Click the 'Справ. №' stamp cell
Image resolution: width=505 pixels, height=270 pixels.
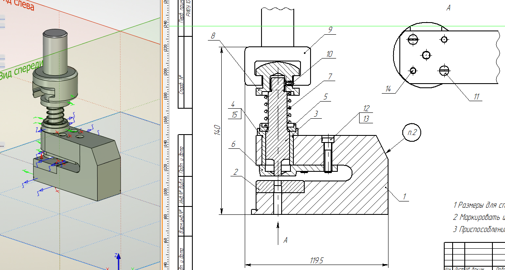[182, 84]
